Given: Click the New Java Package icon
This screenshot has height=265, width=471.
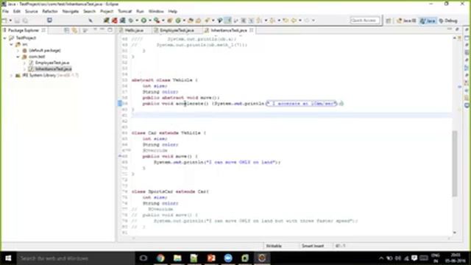Looking at the screenshot, I should (x=170, y=21).
